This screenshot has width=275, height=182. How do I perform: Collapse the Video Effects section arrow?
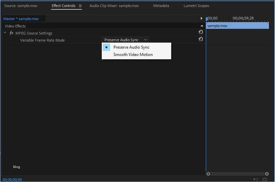click(202, 26)
